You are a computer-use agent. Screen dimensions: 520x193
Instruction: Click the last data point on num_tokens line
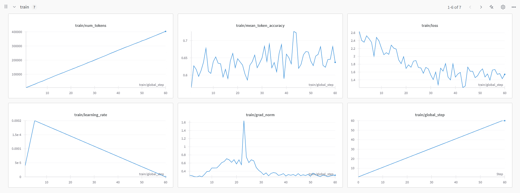pyautogui.click(x=166, y=31)
